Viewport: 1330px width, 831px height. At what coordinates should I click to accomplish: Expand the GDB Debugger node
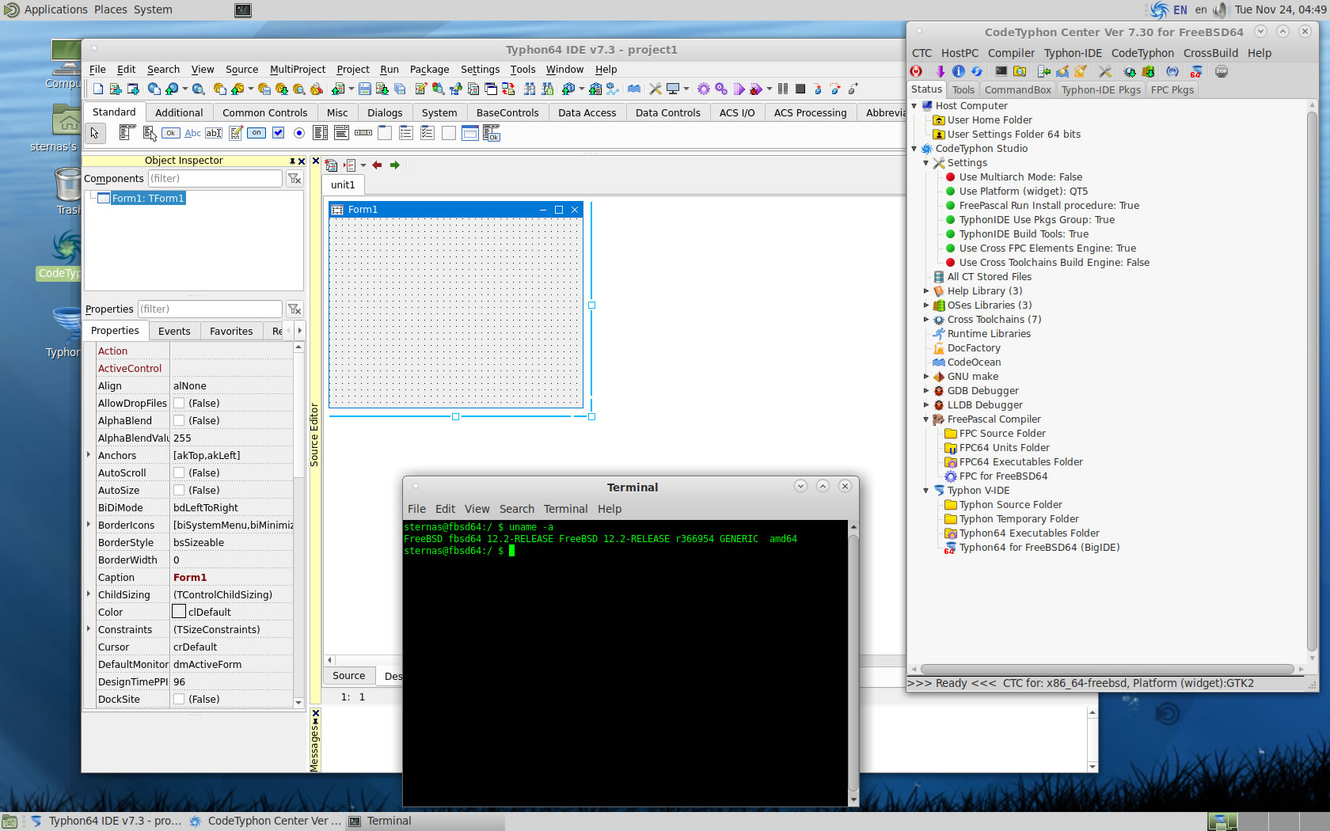coord(926,390)
